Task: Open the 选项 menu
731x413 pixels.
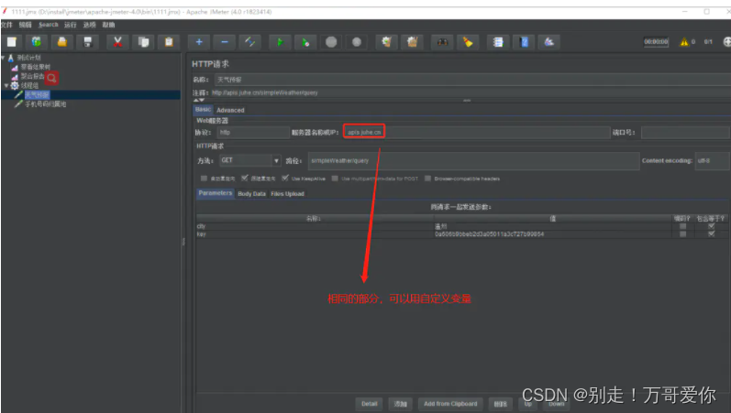Action: 90,25
